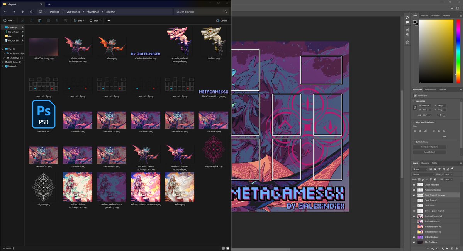Open the View dropdown in Explorer
This screenshot has height=251, width=463.
pos(95,21)
